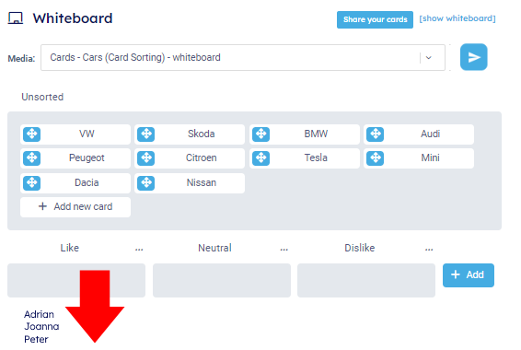This screenshot has height=350, width=521.
Task: Select participant Joanna in the list
Action: click(x=41, y=327)
